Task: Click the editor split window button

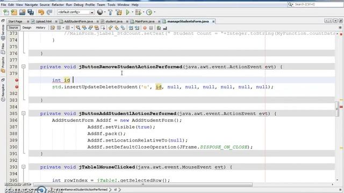Action: tap(340, 27)
